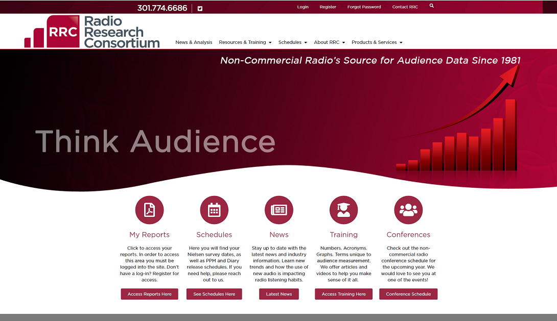Click the News newspaper icon
Screen dimensions: 557x321
coord(279,210)
